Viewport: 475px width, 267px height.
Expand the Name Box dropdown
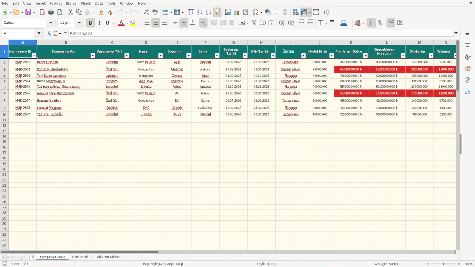coord(39,33)
